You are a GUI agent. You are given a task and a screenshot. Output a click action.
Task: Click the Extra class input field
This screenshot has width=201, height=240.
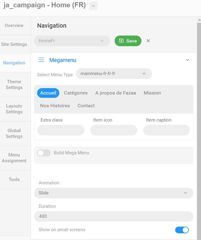(61, 130)
